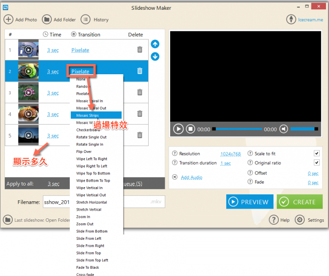This screenshot has height=276, width=329.
Task: Click the Add Folder icon
Action: (47, 20)
